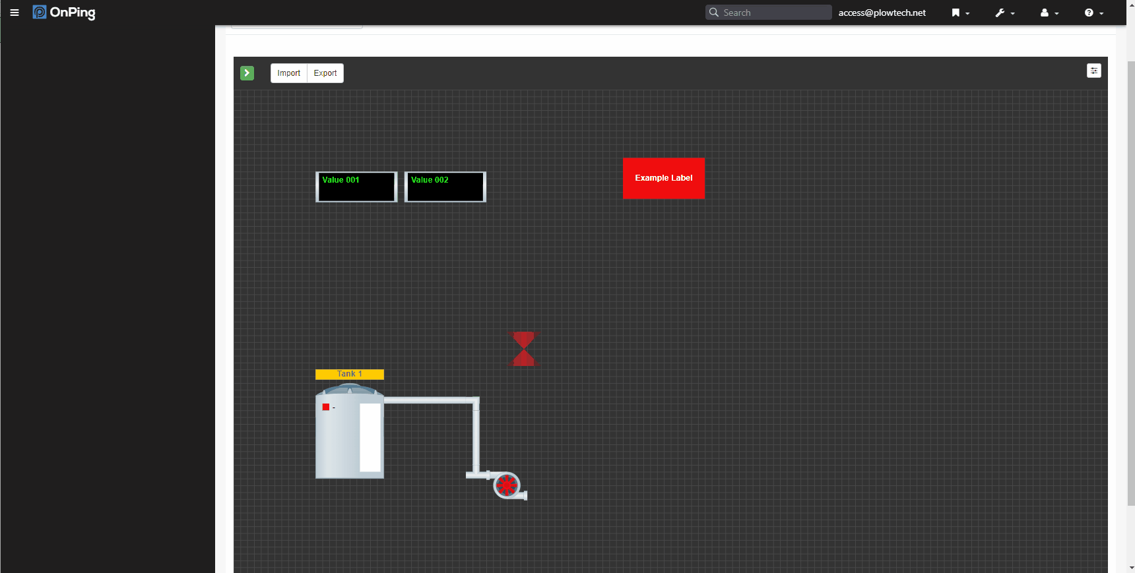Click the Import button
The width and height of the screenshot is (1135, 573).
[x=288, y=73]
